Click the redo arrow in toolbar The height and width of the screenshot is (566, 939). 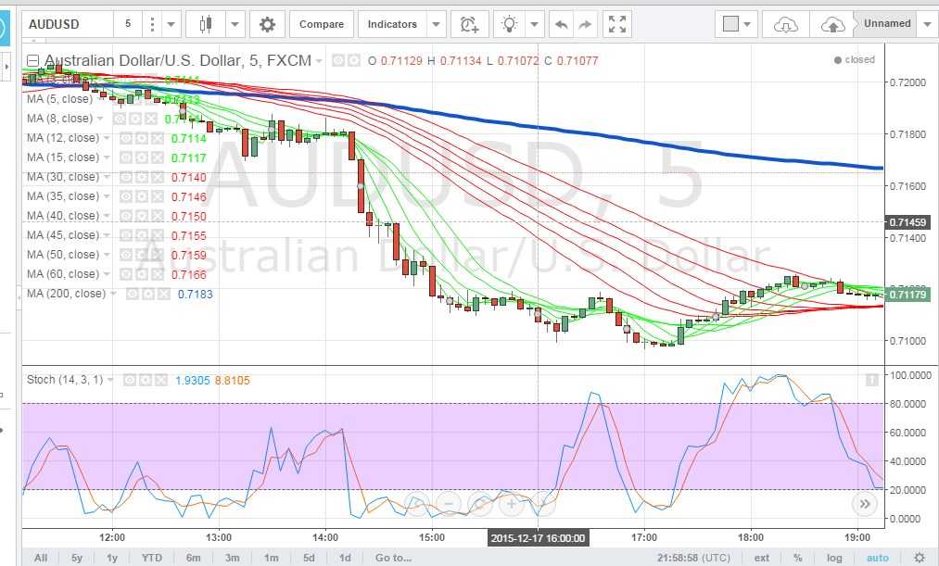pyautogui.click(x=585, y=24)
